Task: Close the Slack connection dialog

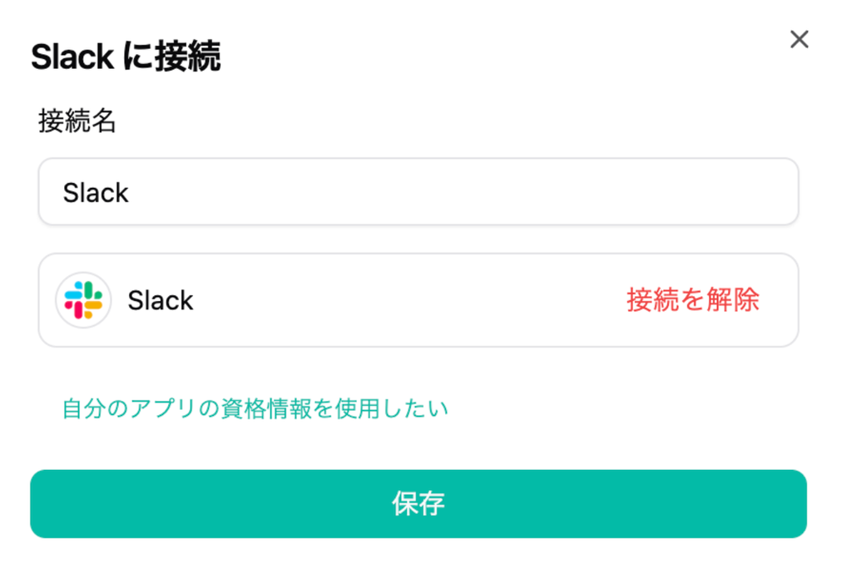Action: pyautogui.click(x=799, y=39)
